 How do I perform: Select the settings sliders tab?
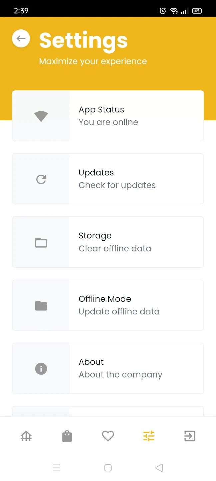(149, 436)
